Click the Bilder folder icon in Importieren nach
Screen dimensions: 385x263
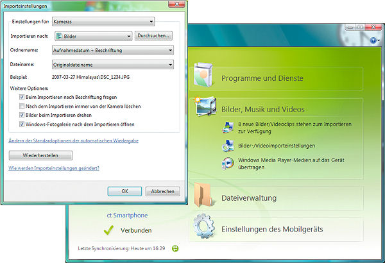[59, 37]
